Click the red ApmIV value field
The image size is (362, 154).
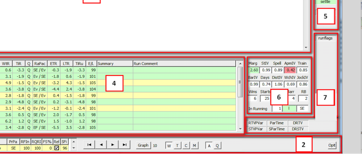290,70
